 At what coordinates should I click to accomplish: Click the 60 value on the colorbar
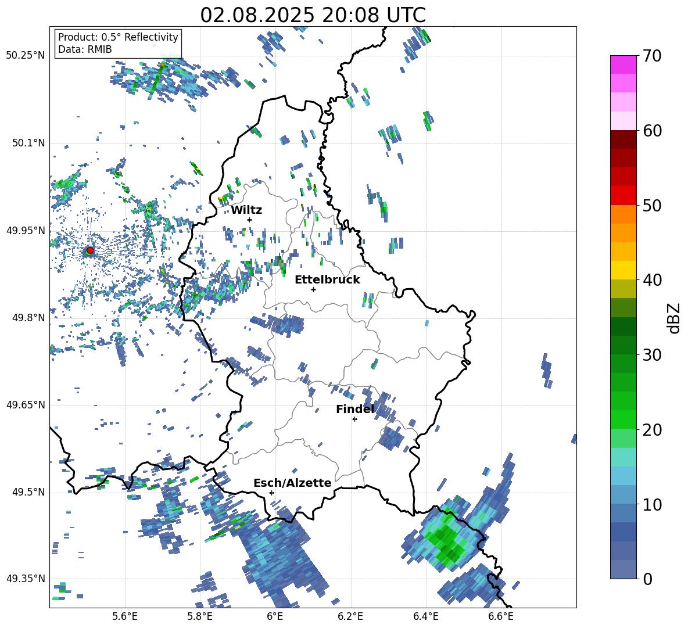pos(652,131)
